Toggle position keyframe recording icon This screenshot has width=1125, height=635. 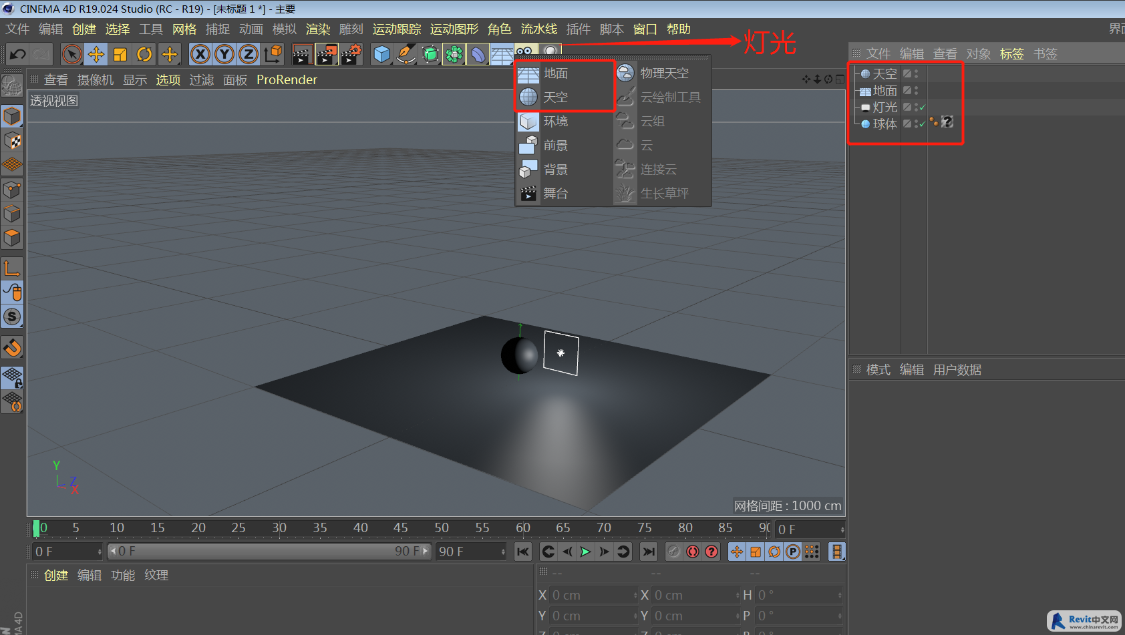(736, 552)
